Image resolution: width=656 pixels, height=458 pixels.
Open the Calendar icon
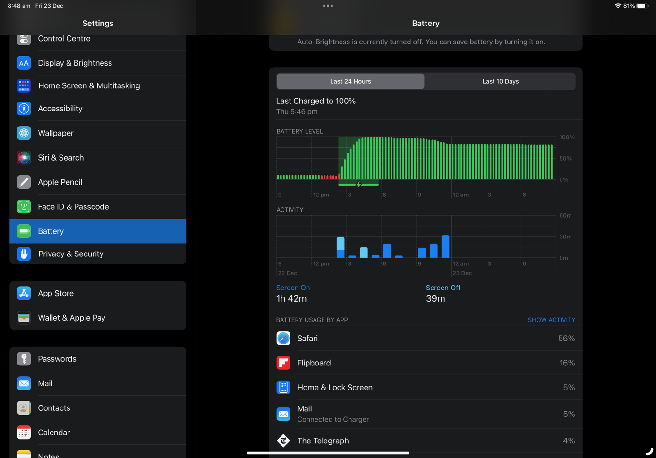[x=24, y=433]
